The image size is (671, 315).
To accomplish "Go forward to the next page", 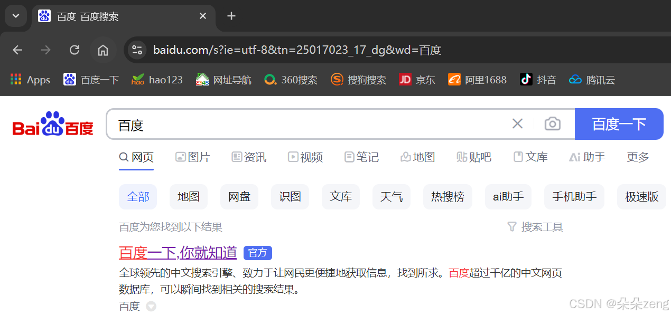I will (46, 50).
